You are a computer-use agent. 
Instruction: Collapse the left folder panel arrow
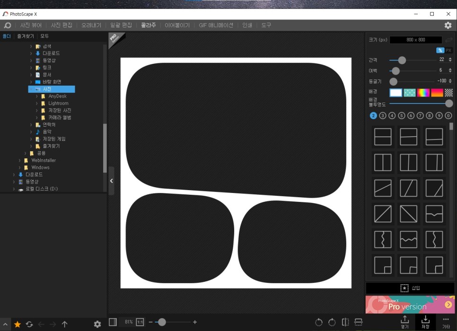pos(111,181)
